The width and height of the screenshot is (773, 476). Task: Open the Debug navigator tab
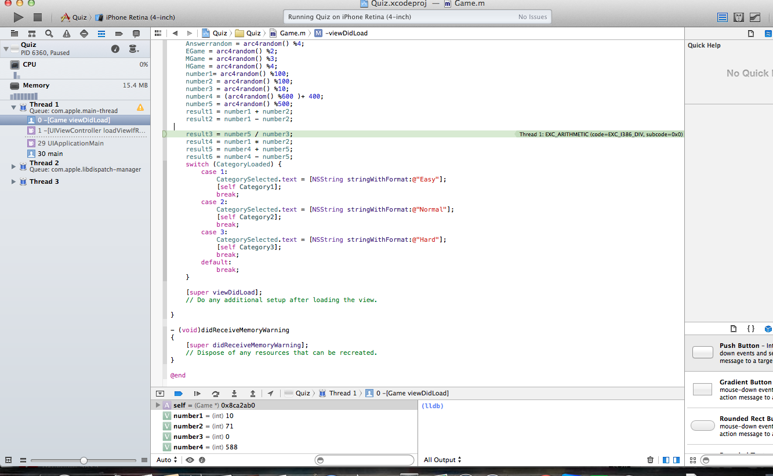(x=101, y=34)
